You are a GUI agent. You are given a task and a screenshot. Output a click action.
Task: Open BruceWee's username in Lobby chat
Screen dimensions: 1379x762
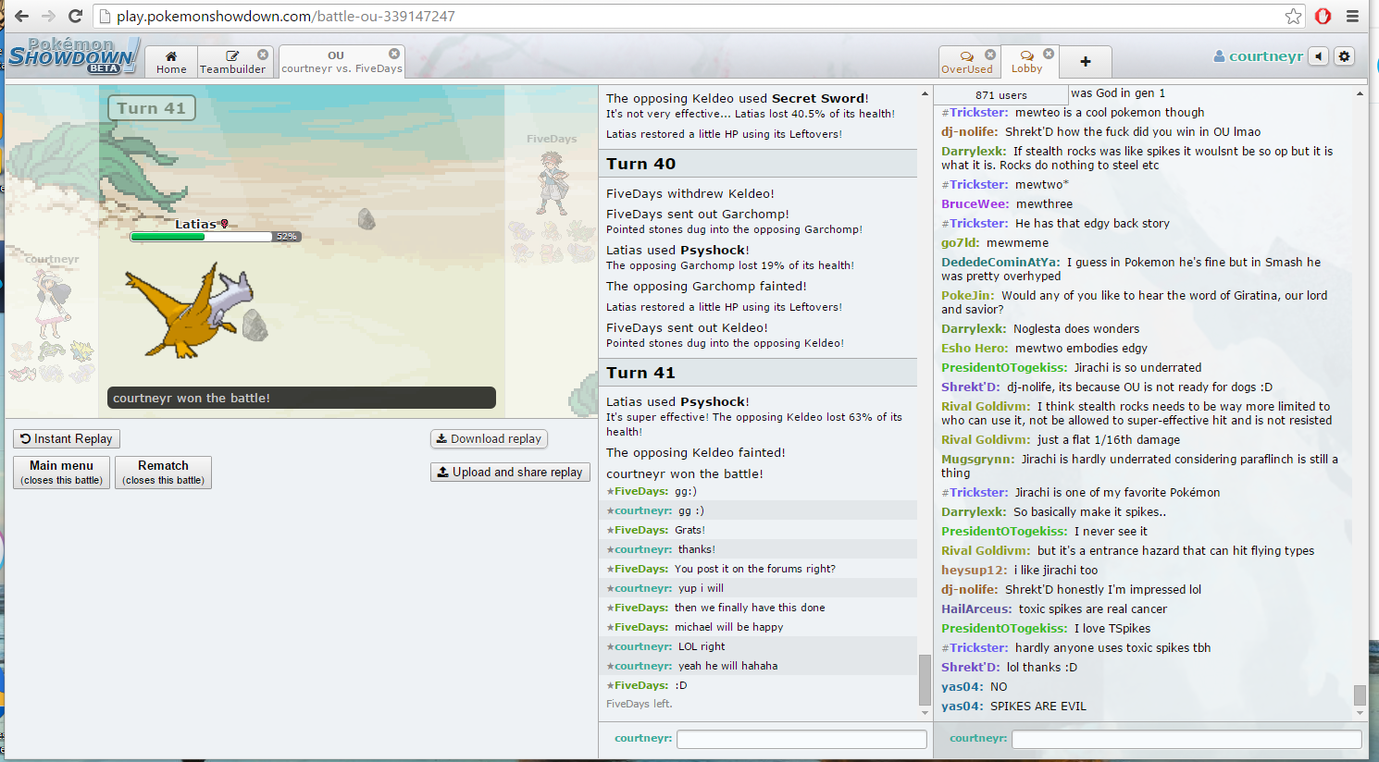point(975,204)
